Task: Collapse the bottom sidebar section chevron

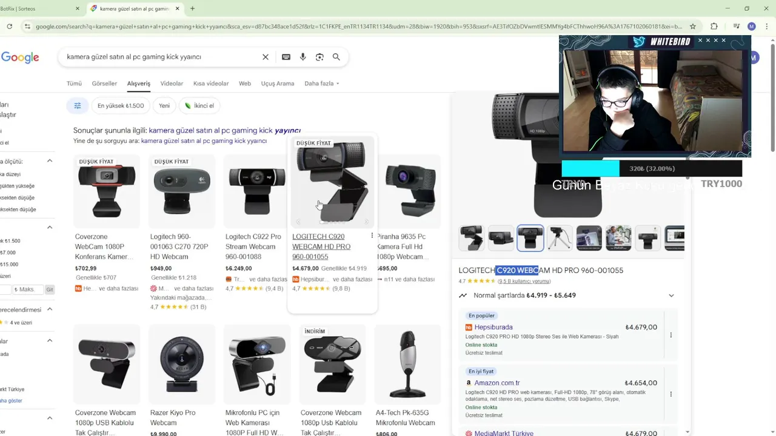Action: tap(50, 418)
